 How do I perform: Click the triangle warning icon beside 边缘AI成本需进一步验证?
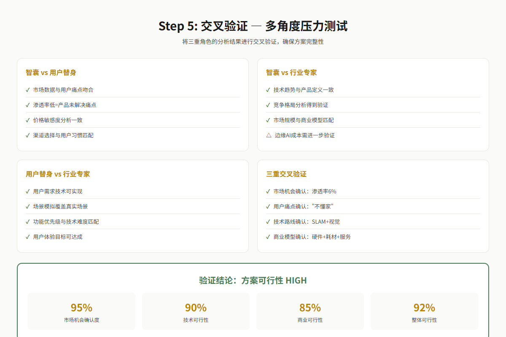coord(269,135)
